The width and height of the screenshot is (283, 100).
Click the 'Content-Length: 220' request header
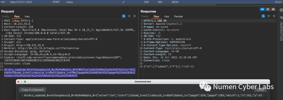pos(19,27)
